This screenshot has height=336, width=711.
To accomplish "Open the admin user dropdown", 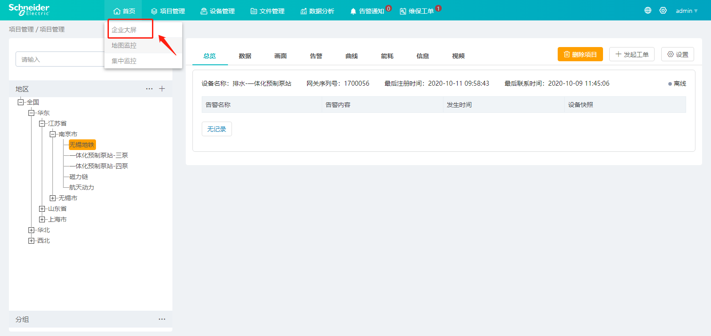I will pyautogui.click(x=687, y=11).
